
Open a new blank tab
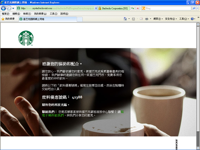80,19
